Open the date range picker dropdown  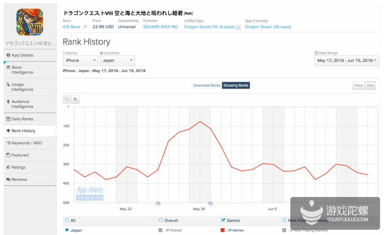347,61
